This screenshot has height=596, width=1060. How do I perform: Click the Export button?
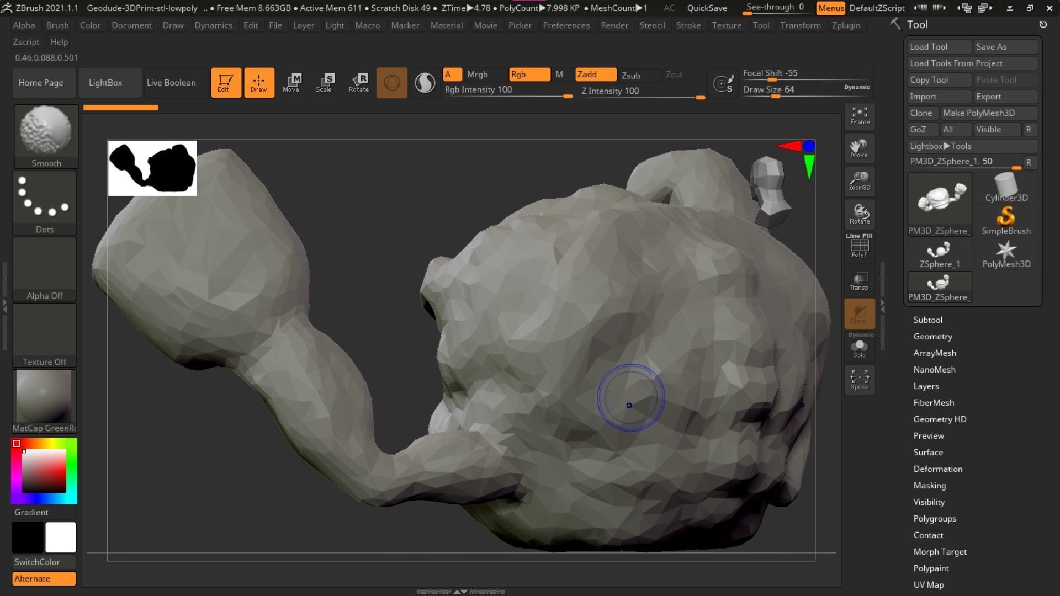coord(1005,97)
